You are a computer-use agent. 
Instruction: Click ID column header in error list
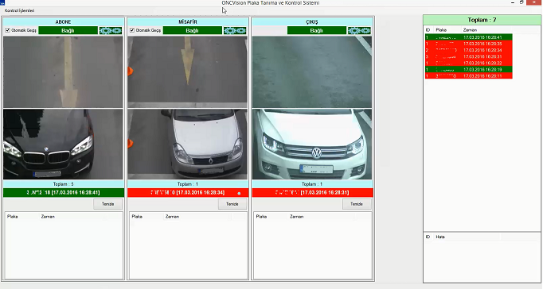click(428, 237)
